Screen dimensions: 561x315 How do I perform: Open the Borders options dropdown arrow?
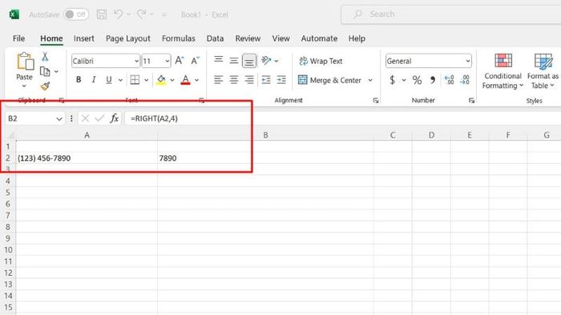point(147,80)
